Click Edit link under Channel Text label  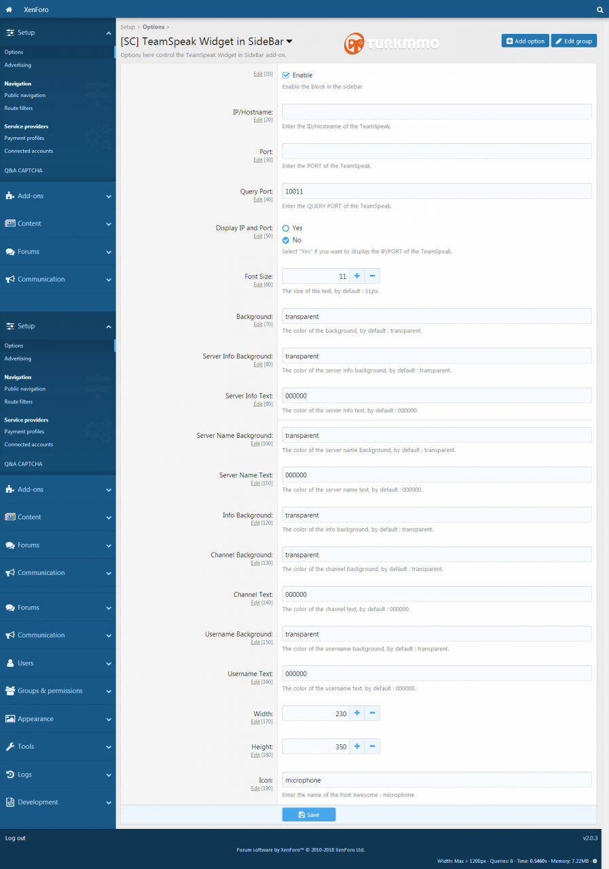[255, 603]
